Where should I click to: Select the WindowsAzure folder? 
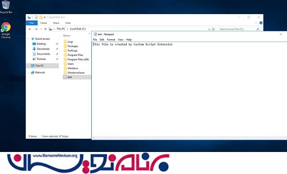76,73
